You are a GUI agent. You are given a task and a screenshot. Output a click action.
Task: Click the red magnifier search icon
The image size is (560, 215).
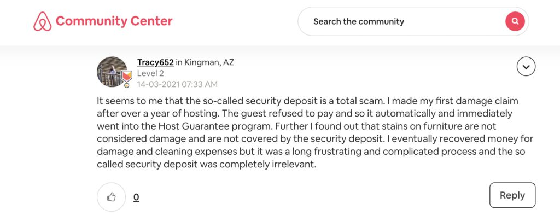pos(515,21)
